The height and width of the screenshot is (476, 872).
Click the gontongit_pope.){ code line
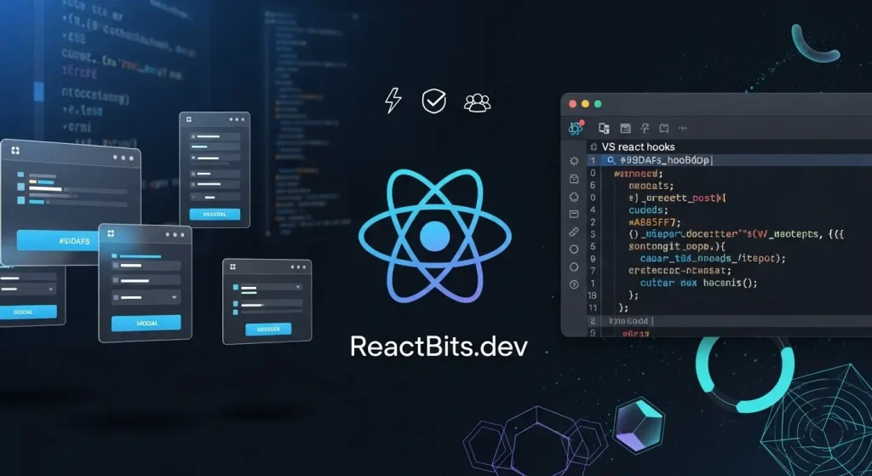pyautogui.click(x=677, y=246)
